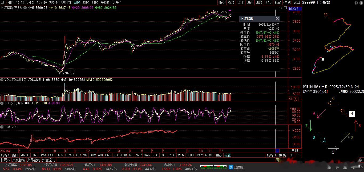Viewport: 364px width, 172px height.
Task: Switch to 60分钟 period
Action: 66,2
